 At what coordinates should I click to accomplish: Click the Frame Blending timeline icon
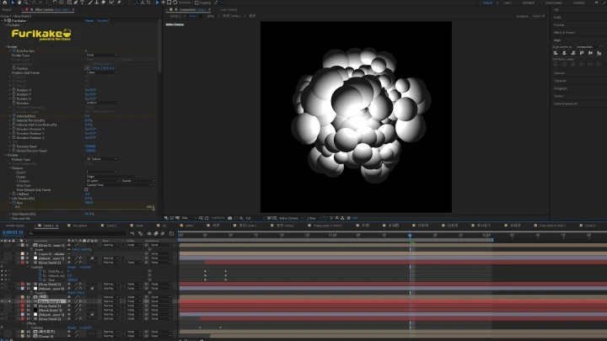click(x=156, y=233)
